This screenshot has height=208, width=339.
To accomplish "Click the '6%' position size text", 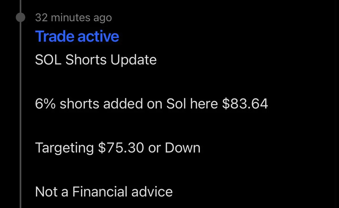I will pos(45,104).
